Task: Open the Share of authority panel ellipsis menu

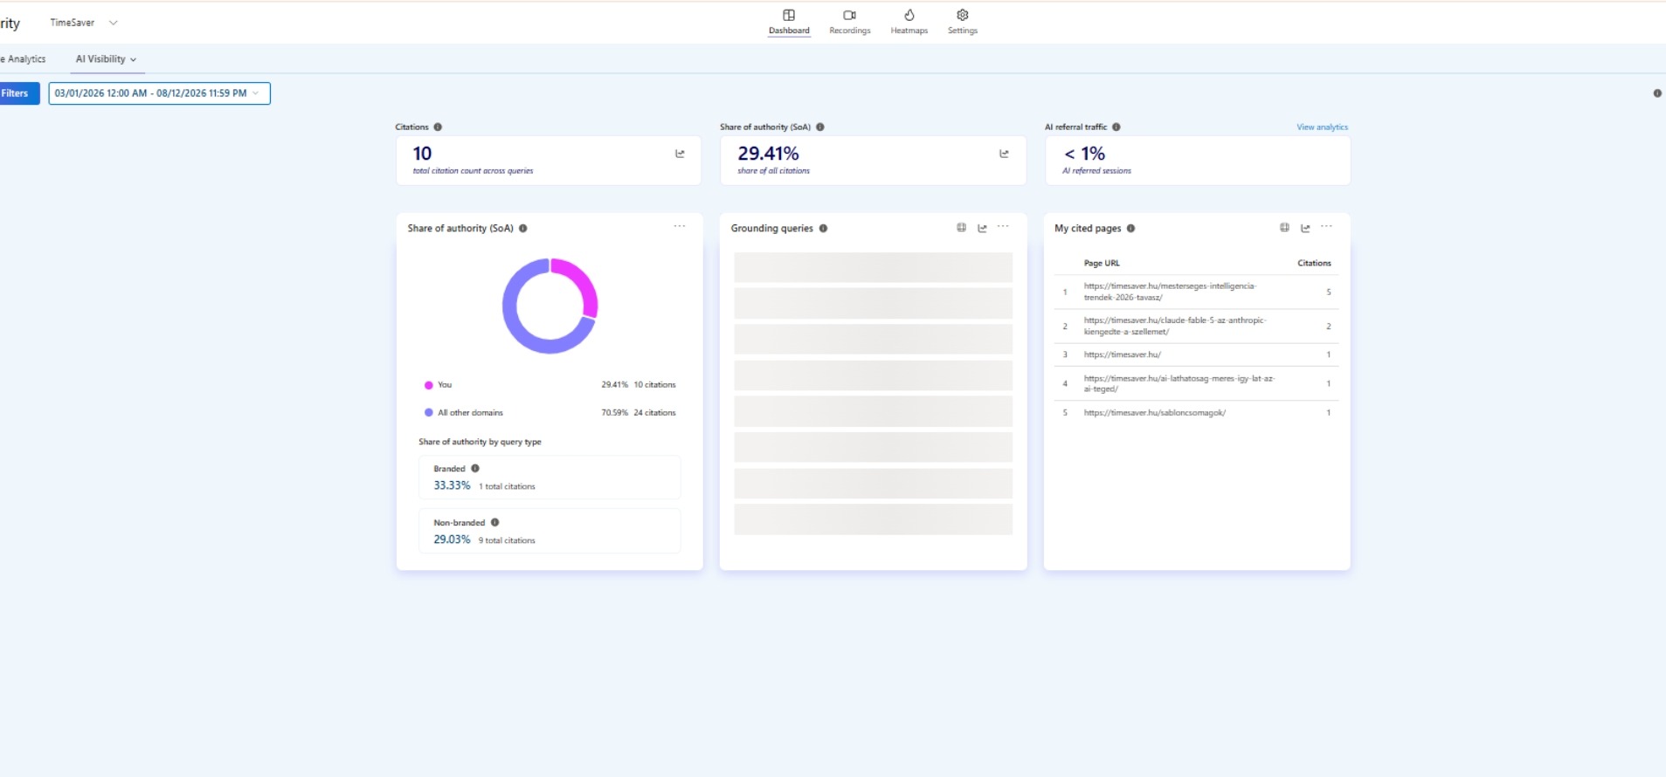Action: click(679, 226)
